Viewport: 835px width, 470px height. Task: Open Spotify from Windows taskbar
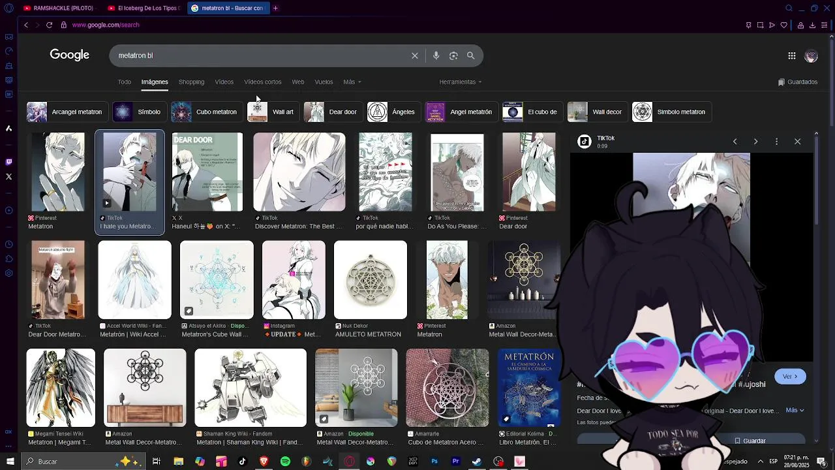click(x=285, y=462)
